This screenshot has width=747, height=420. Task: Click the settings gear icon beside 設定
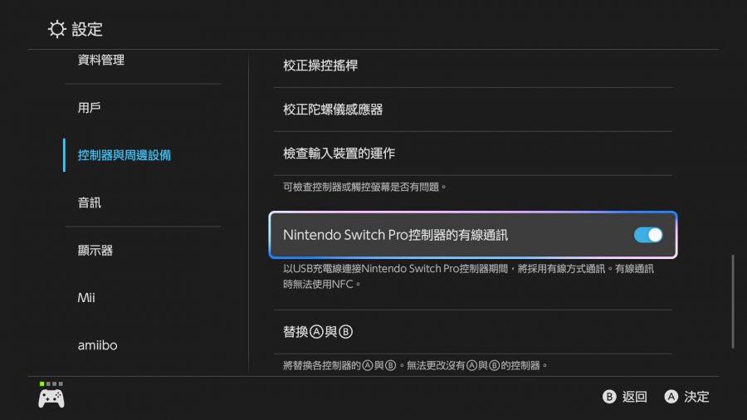point(56,29)
